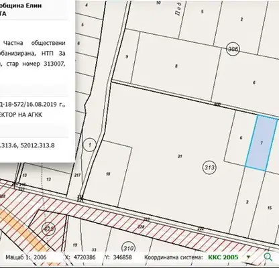
Task: Click the circled district marker 313
Action: pyautogui.click(x=209, y=167)
